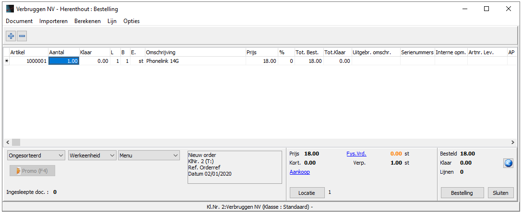Click the Besteld total 18.00
Image resolution: width=522 pixels, height=215 pixels.
point(467,154)
